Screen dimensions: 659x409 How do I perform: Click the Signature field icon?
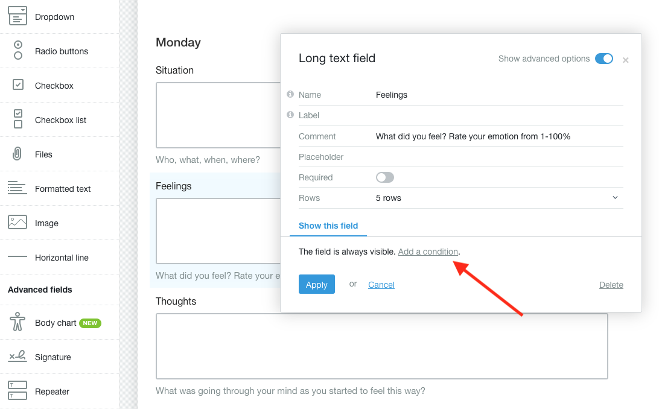pyautogui.click(x=18, y=357)
